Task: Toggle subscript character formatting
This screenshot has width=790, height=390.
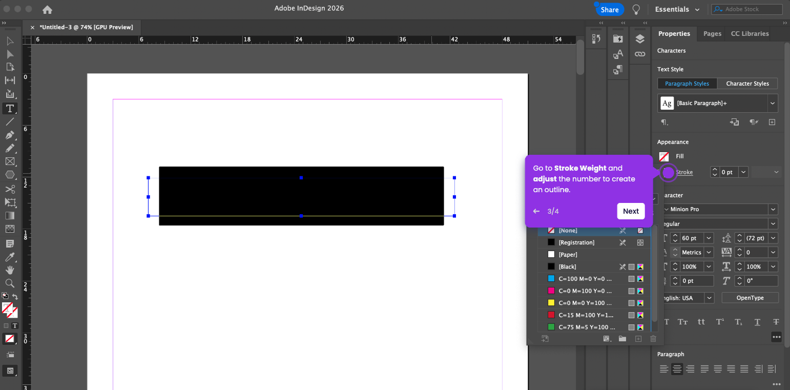Action: (x=739, y=322)
